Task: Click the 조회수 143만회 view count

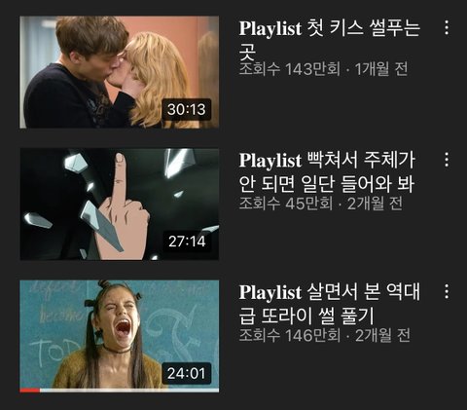Action: pos(289,69)
